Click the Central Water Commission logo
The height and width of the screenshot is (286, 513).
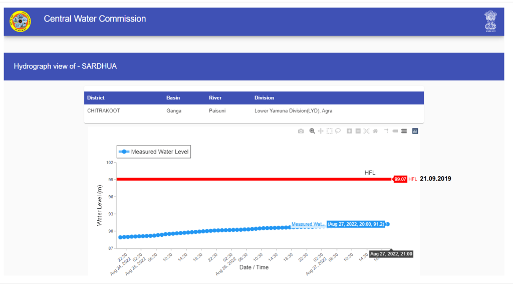(x=20, y=21)
